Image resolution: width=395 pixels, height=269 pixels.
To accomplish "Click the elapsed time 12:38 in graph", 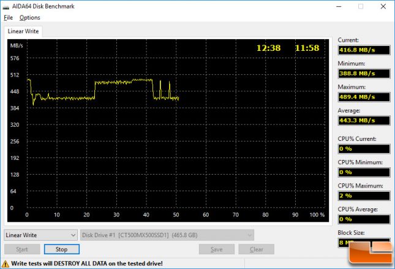I will click(x=268, y=48).
